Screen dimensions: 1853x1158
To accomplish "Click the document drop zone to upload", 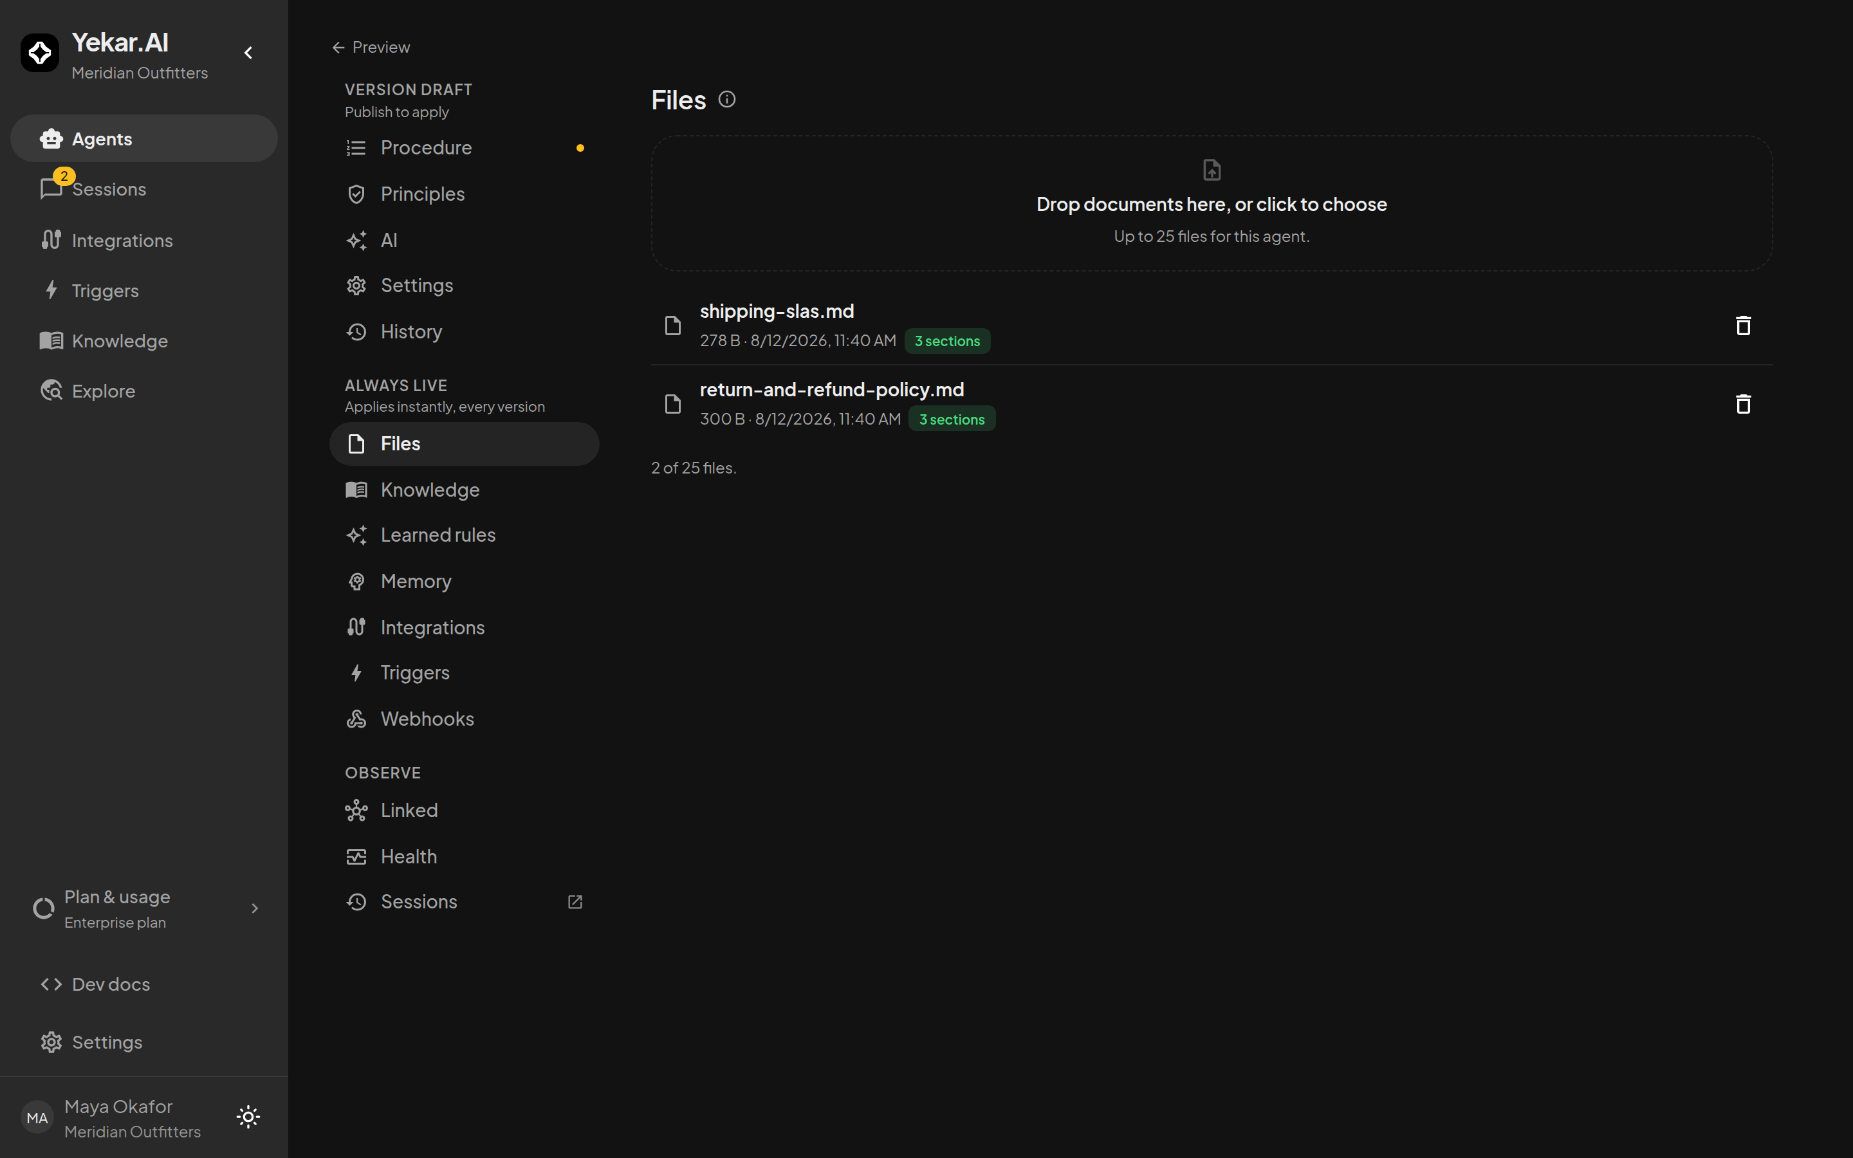I will pyautogui.click(x=1212, y=204).
